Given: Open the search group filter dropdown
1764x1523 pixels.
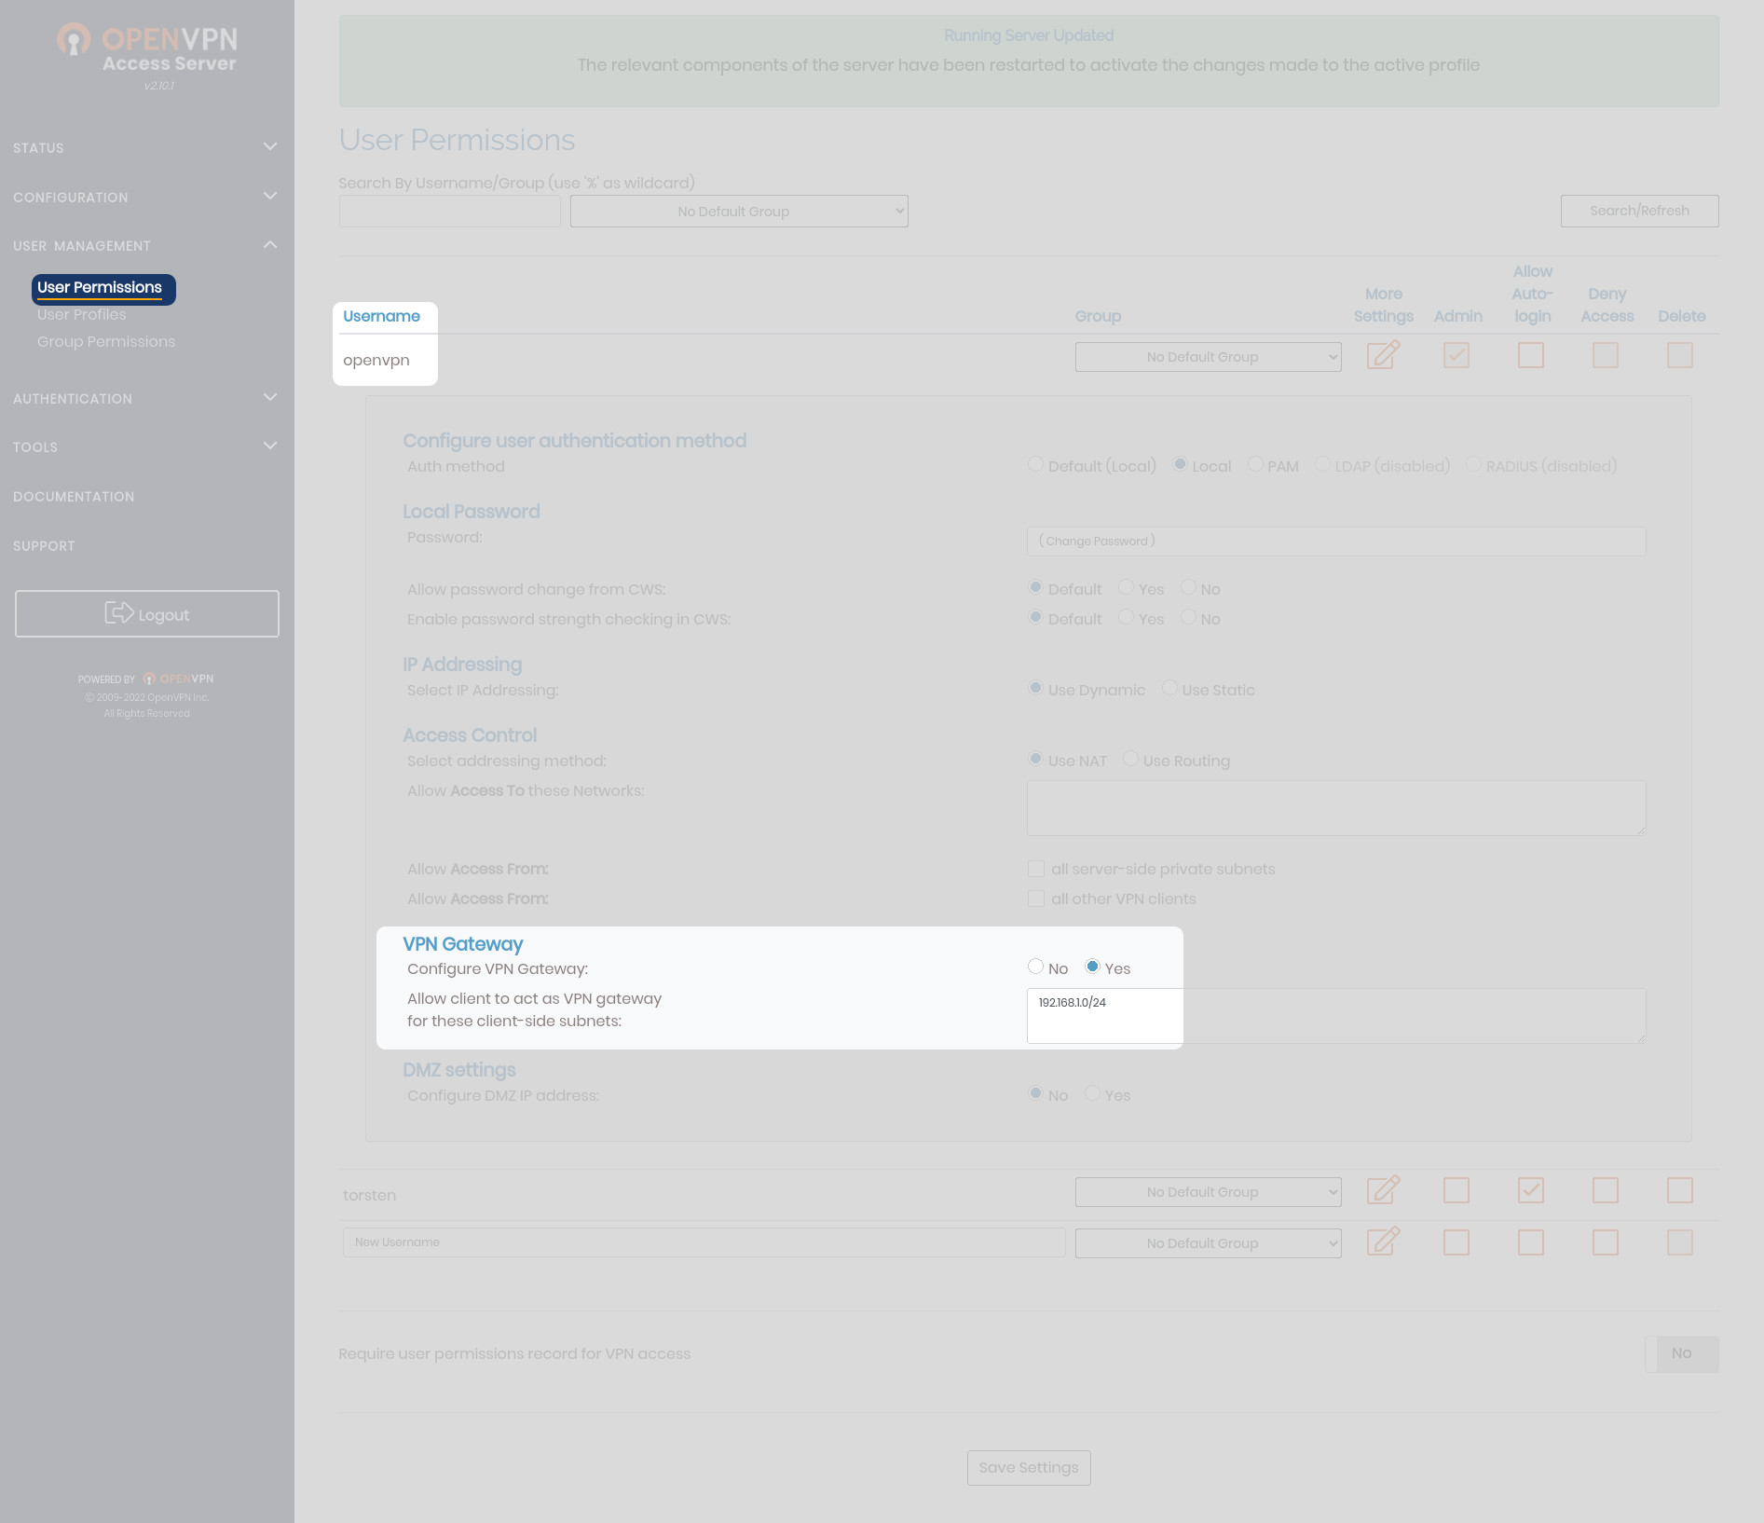Looking at the screenshot, I should tap(738, 212).
